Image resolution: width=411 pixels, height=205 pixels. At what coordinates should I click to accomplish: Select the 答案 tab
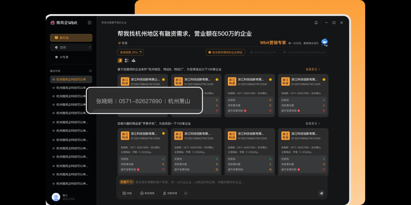point(123,43)
